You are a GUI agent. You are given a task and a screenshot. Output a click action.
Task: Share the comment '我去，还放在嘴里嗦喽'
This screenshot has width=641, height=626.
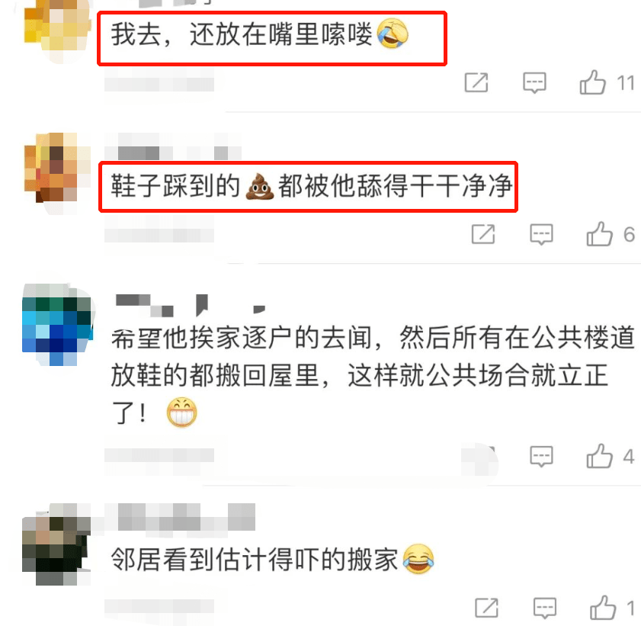476,82
